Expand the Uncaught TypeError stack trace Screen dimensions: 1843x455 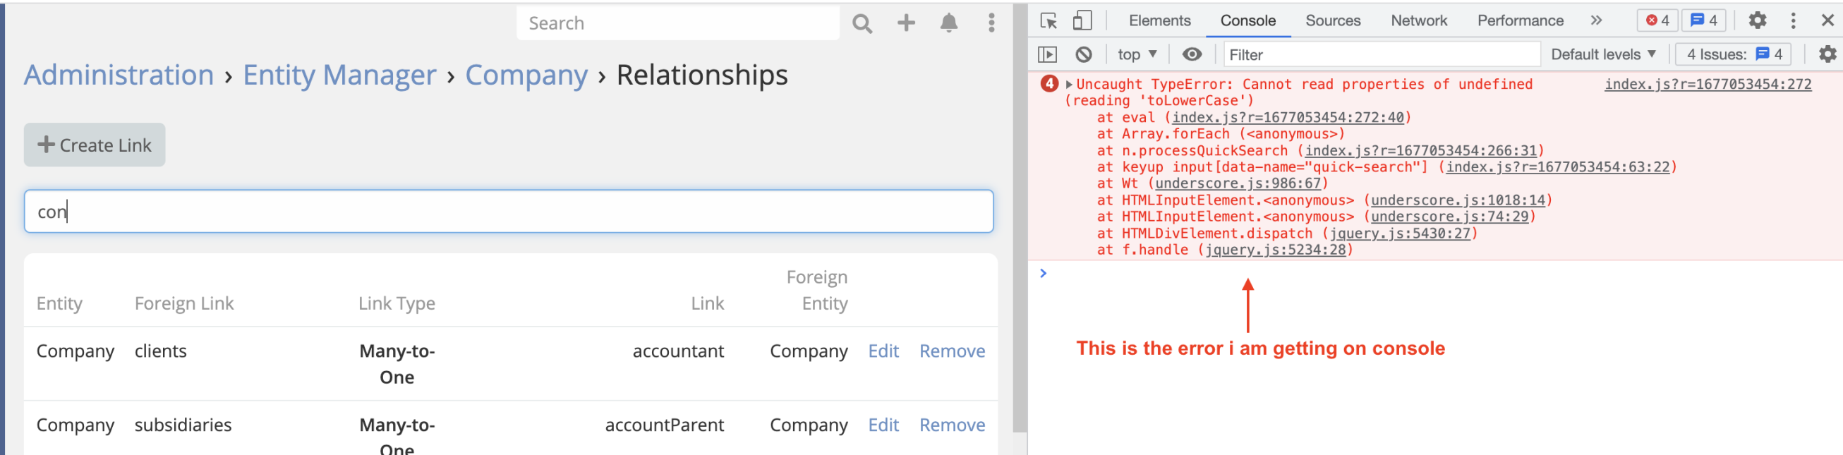tap(1069, 85)
